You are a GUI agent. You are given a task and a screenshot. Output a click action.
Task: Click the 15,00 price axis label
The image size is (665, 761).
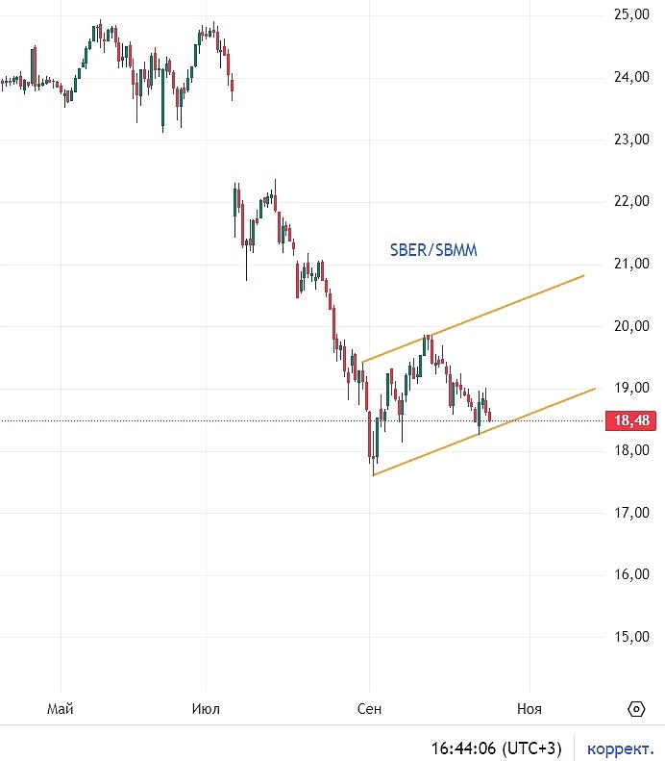point(631,637)
